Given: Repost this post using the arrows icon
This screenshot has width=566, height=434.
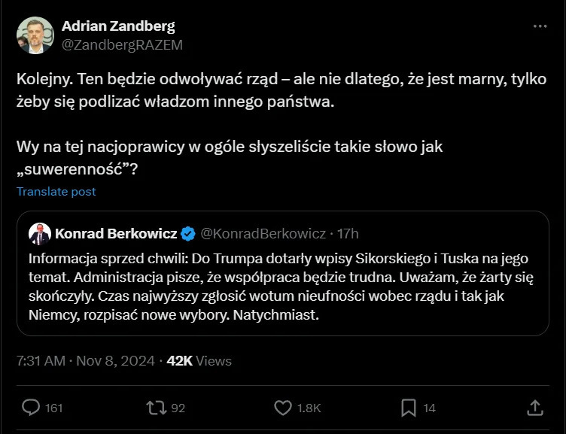Looking at the screenshot, I should pyautogui.click(x=155, y=408).
